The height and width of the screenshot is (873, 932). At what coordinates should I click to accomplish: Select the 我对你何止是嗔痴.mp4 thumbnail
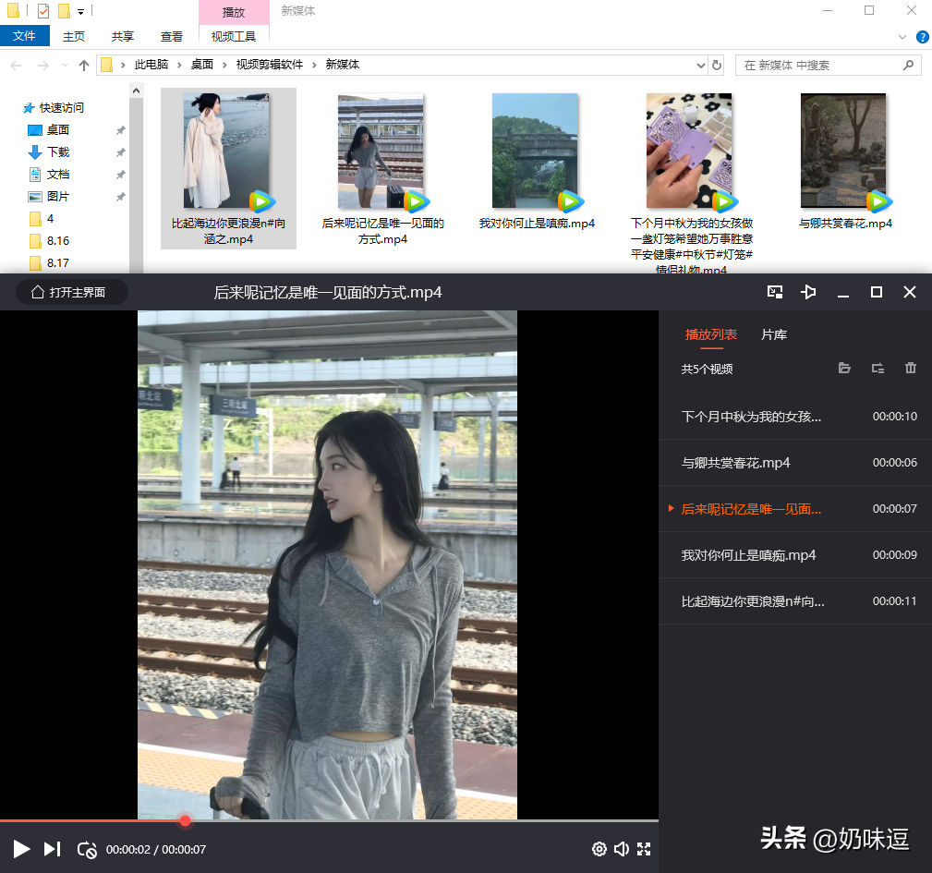click(x=536, y=151)
